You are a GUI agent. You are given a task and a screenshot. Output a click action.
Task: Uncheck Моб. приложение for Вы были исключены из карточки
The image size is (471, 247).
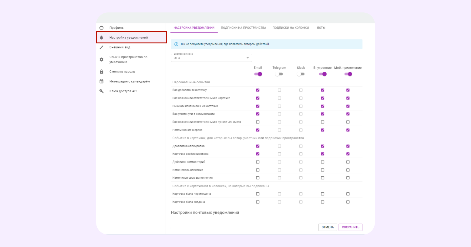pyautogui.click(x=348, y=106)
